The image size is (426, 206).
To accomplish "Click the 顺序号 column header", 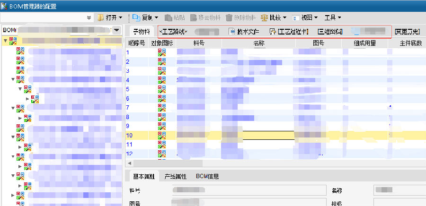I will pos(137,43).
